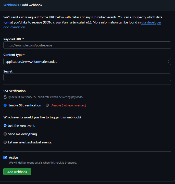Choose Just the push event option

click(x=5, y=126)
